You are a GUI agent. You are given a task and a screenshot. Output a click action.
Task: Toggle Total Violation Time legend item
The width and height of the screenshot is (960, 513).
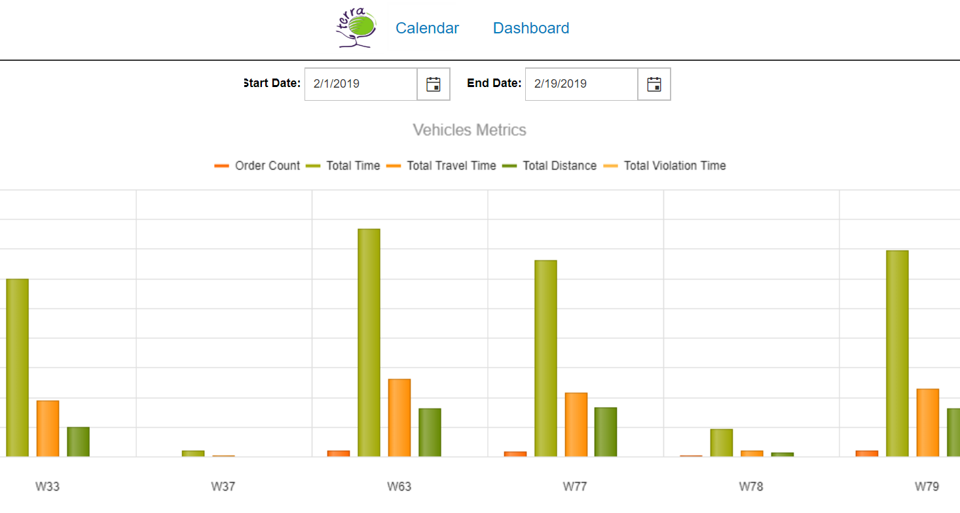[665, 166]
